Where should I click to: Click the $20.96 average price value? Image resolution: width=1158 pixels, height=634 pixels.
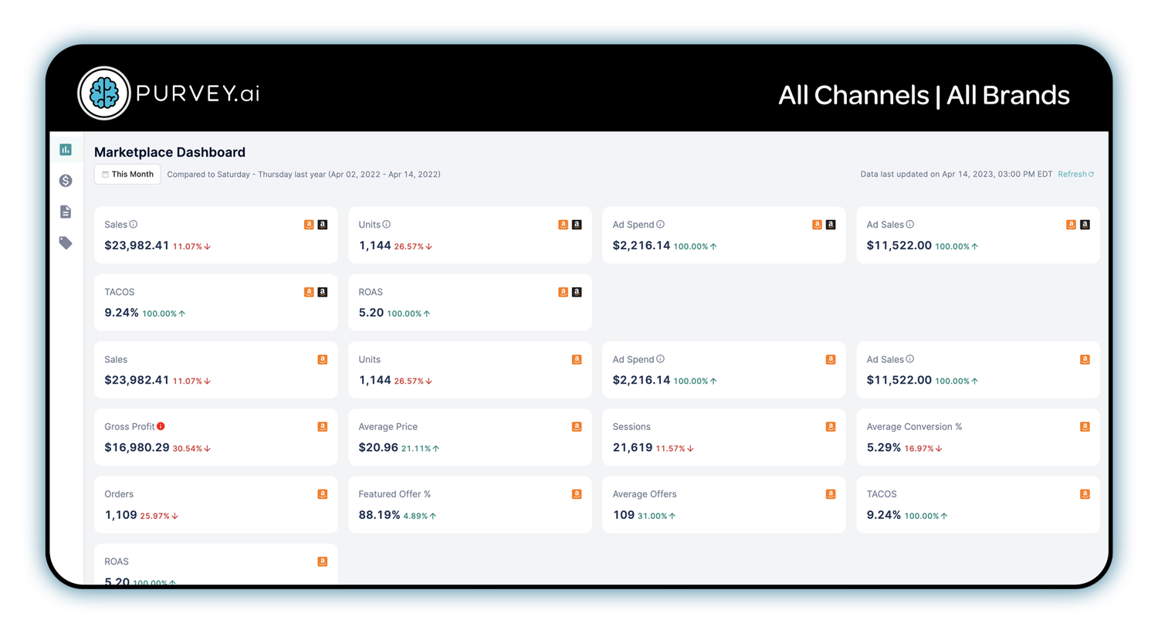(378, 447)
